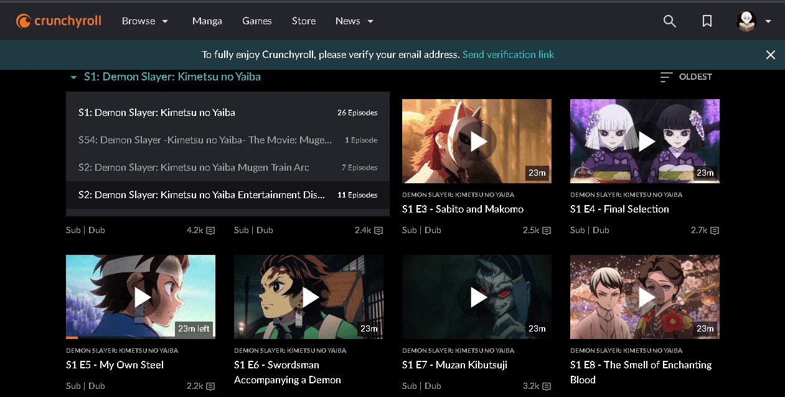Open the Store menu item
785x397 pixels.
click(304, 21)
